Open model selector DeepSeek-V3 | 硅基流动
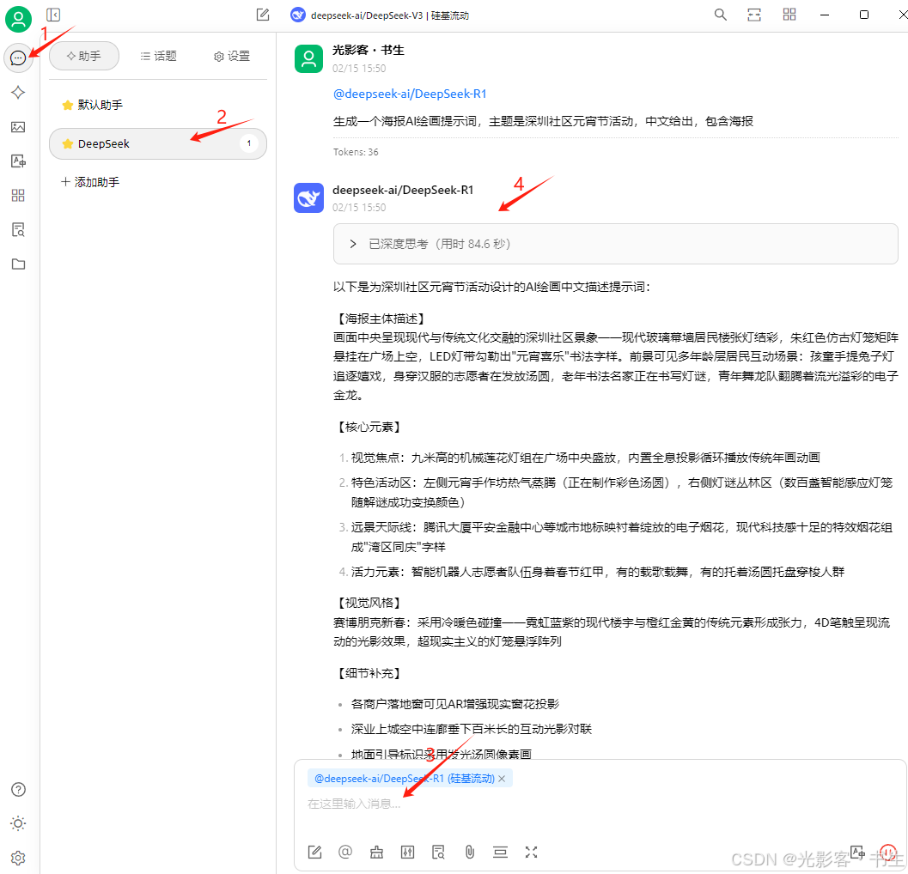The image size is (908, 874). pyautogui.click(x=380, y=15)
